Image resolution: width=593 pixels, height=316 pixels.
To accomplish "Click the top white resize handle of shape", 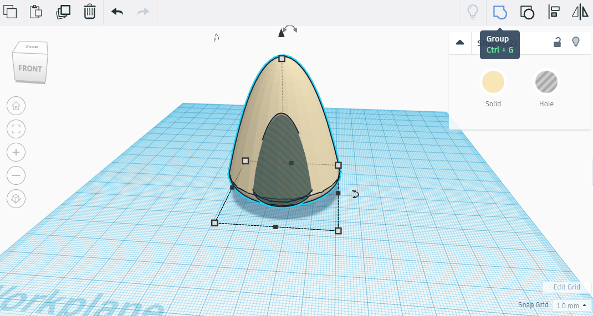I will [x=282, y=59].
